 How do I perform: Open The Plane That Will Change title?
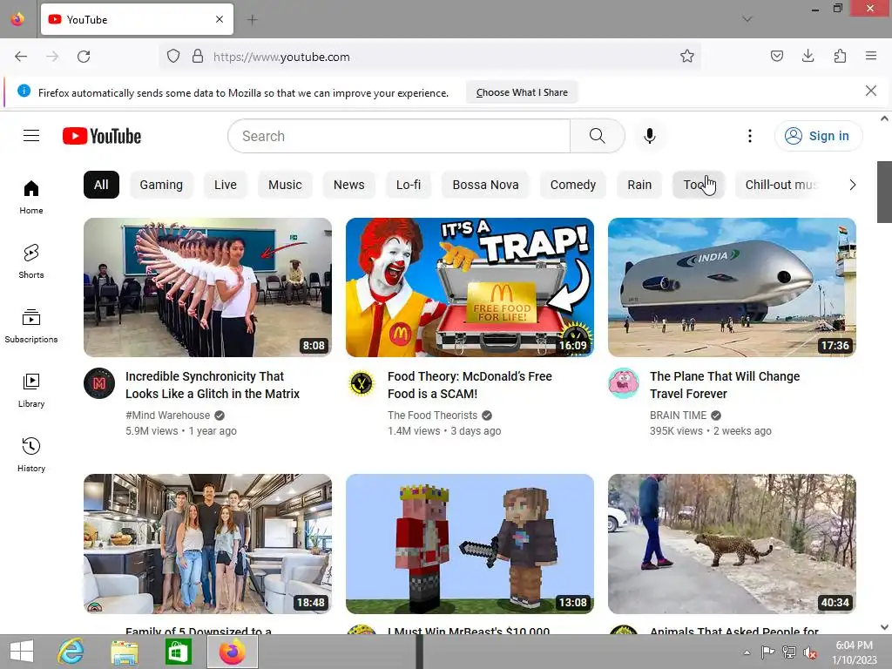click(x=725, y=385)
